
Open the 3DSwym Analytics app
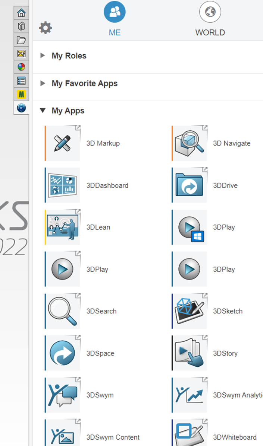tap(190, 395)
